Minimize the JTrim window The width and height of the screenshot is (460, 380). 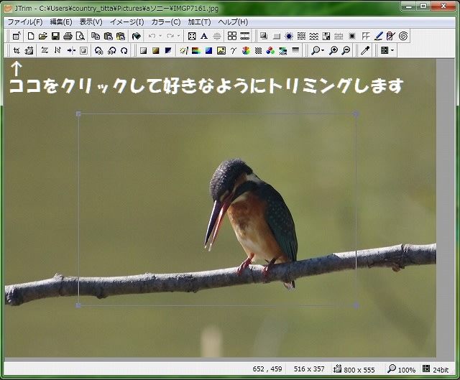coord(409,6)
